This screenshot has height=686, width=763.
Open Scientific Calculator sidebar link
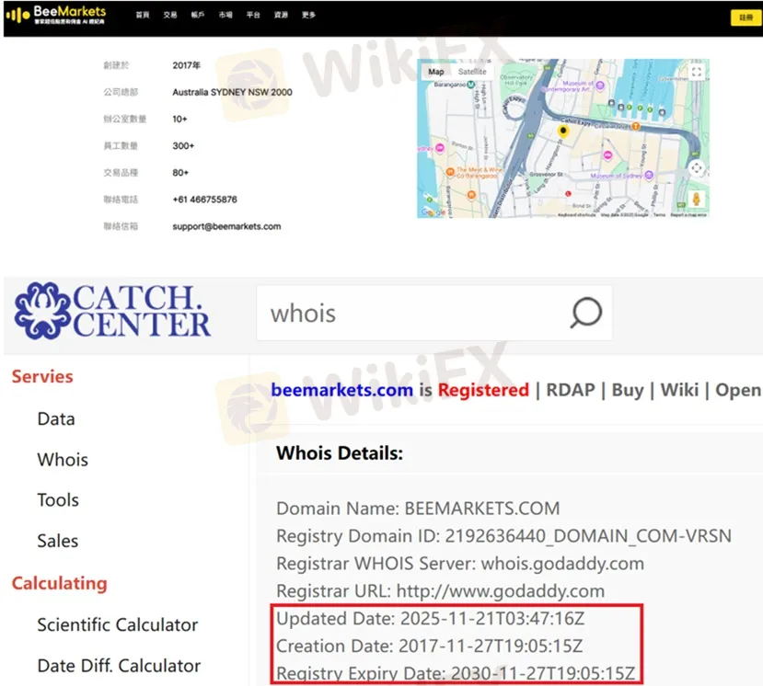pyautogui.click(x=118, y=625)
